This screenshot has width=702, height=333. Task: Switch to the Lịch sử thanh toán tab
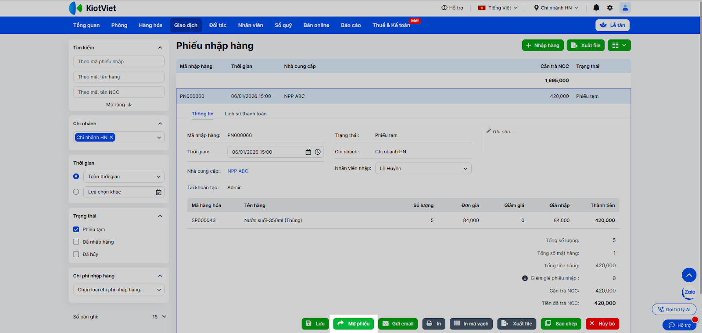coord(246,114)
